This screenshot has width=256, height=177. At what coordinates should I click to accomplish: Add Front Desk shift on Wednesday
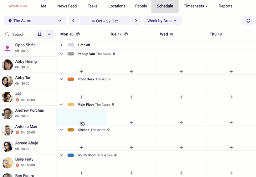point(181,97)
